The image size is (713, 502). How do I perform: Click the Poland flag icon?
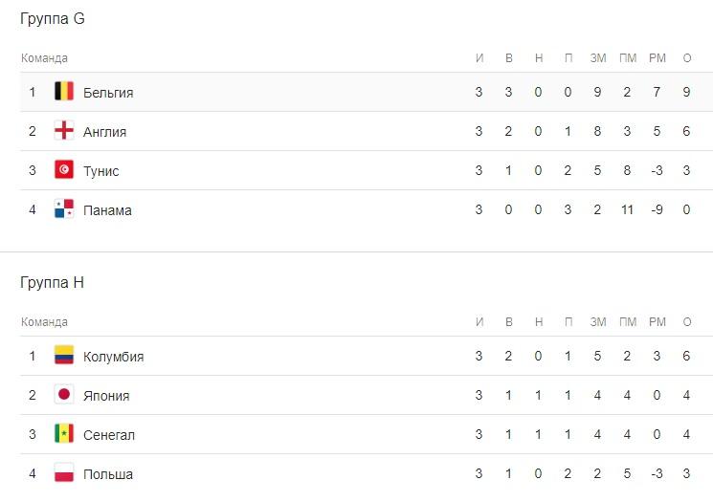[64, 473]
